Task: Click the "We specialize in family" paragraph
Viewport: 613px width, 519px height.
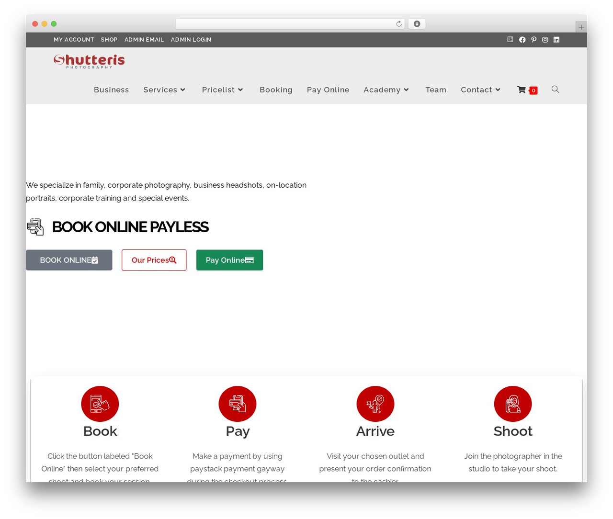Action: 166,192
